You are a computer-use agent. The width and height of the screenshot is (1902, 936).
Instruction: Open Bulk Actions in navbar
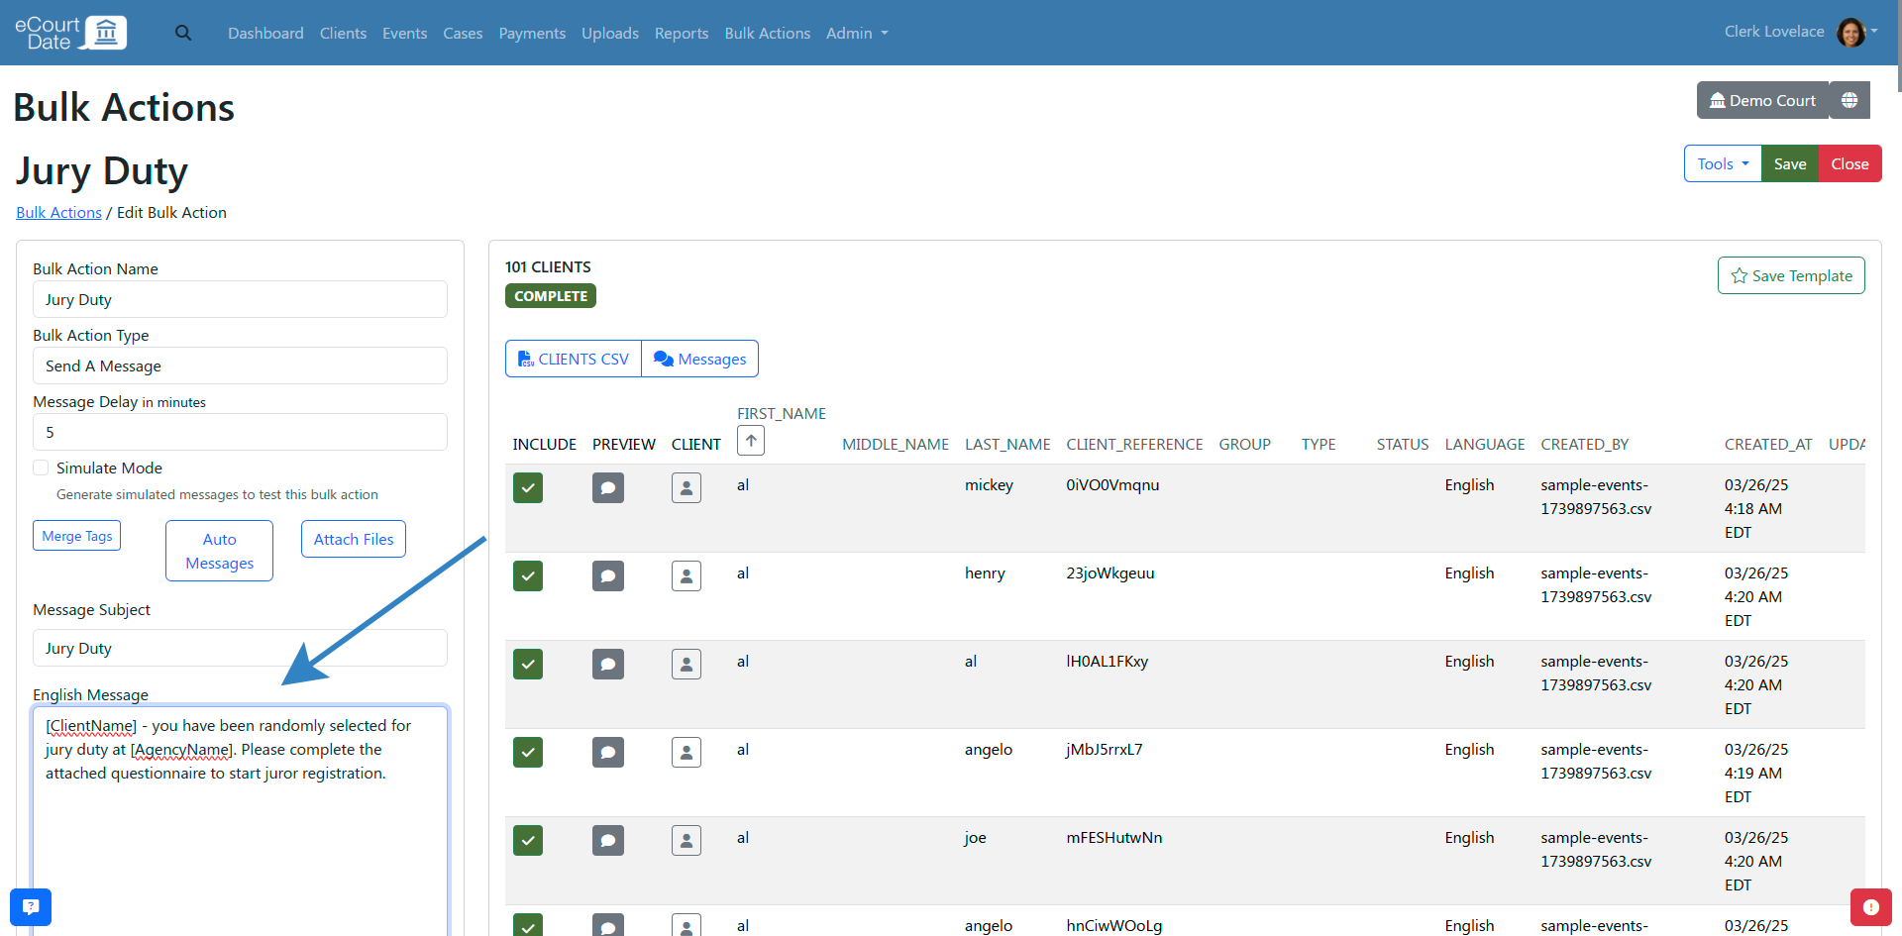pos(768,33)
